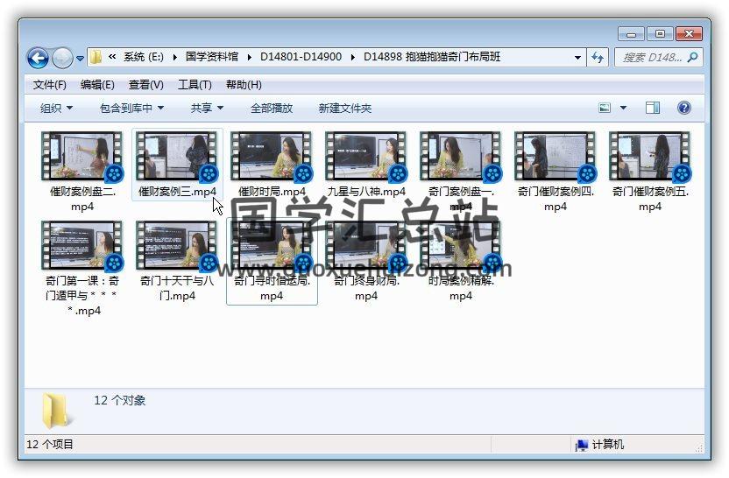Close the Explorer window
729x478 pixels.
(689, 34)
